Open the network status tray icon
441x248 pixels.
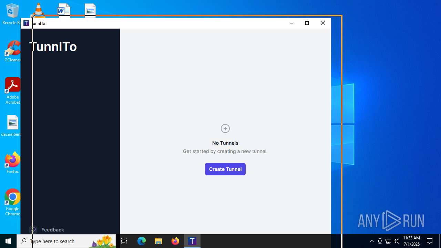coord(388,241)
